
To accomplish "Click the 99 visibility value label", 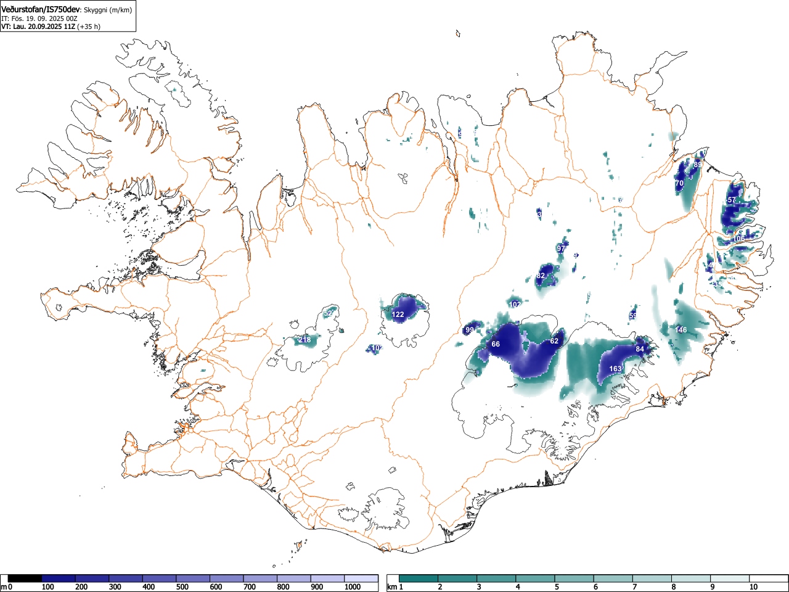I will coord(470,331).
